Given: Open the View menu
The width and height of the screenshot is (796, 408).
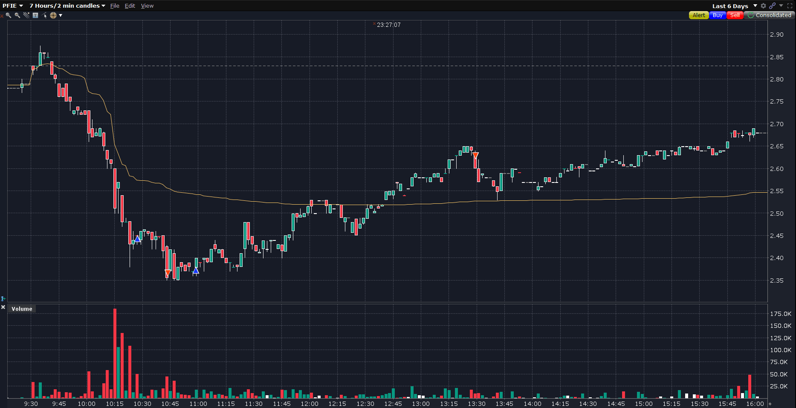Looking at the screenshot, I should [x=147, y=6].
